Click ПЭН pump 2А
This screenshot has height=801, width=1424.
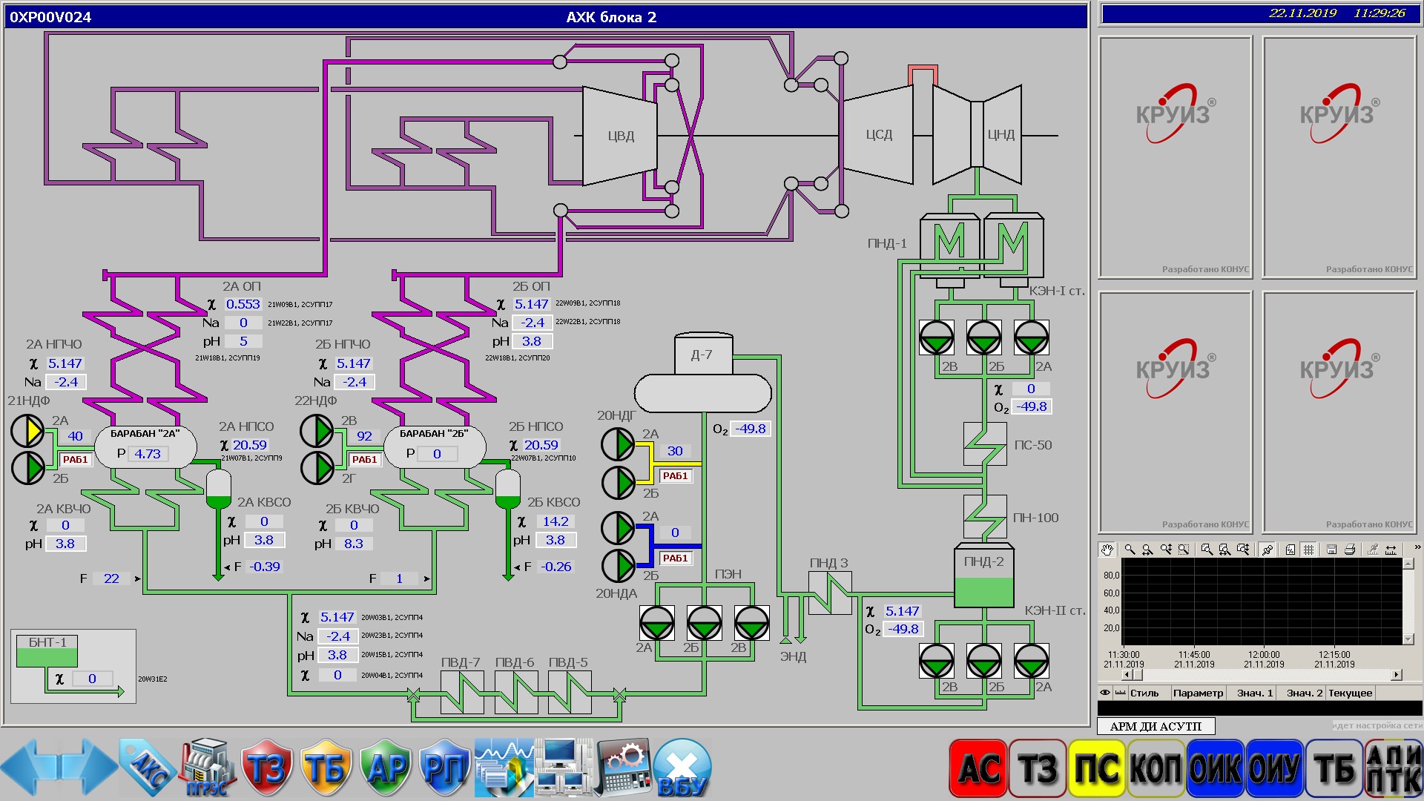pyautogui.click(x=657, y=623)
